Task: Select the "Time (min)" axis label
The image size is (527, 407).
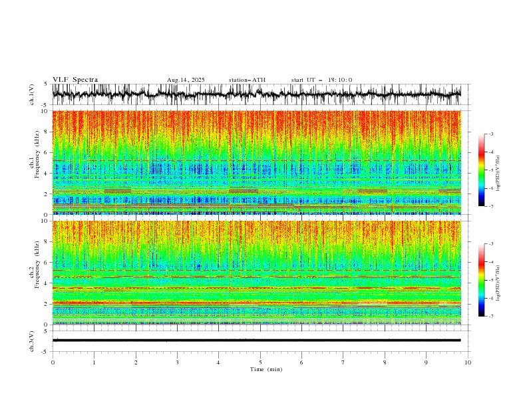Action: point(266,369)
